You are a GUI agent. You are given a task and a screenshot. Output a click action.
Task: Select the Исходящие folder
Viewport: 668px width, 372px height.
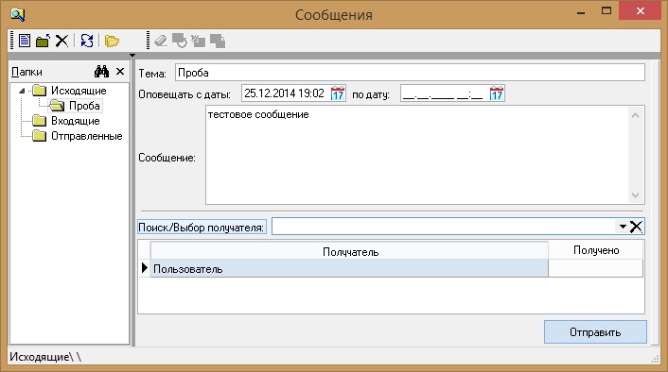coord(79,91)
